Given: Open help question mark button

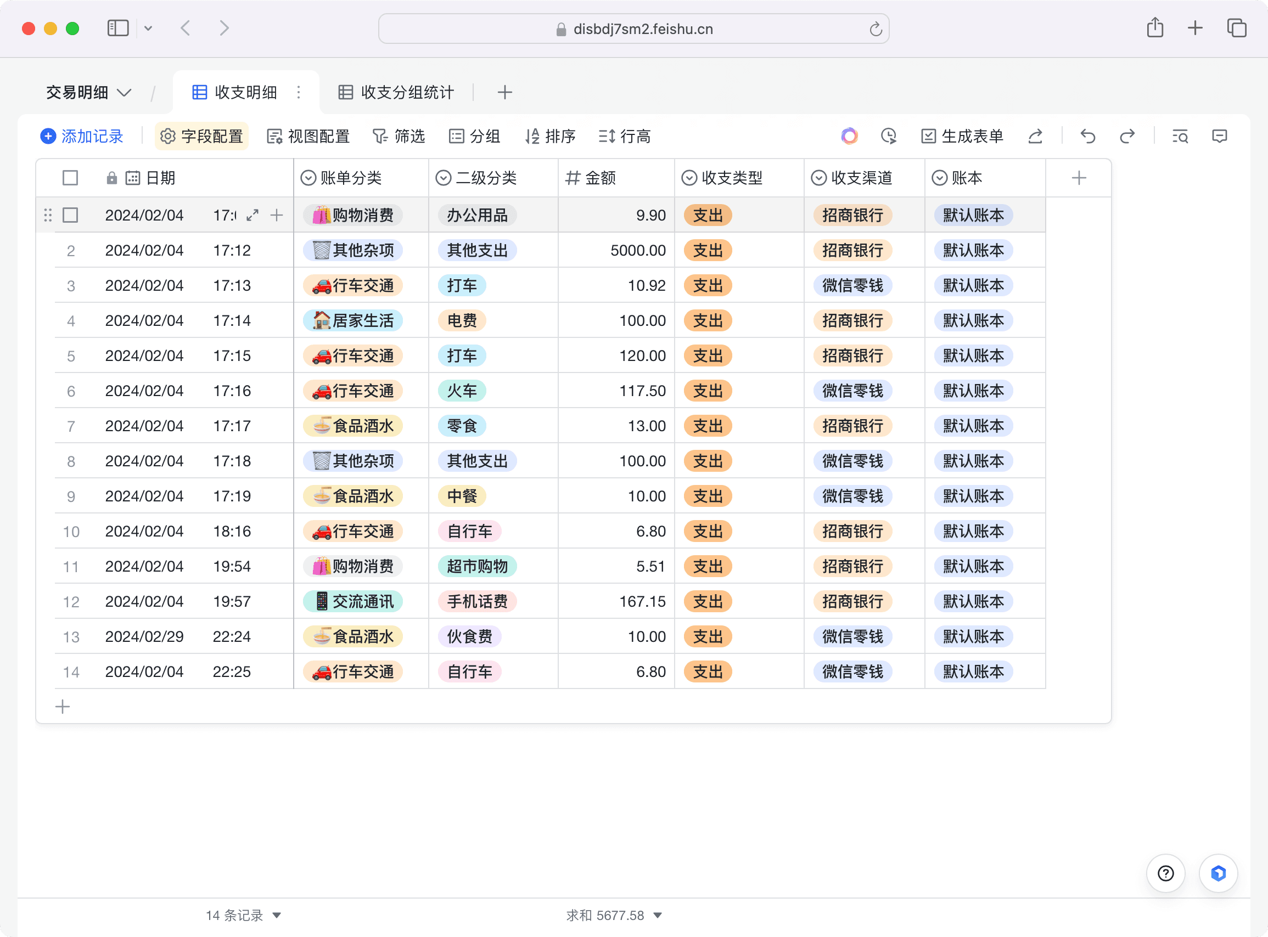Looking at the screenshot, I should point(1165,873).
